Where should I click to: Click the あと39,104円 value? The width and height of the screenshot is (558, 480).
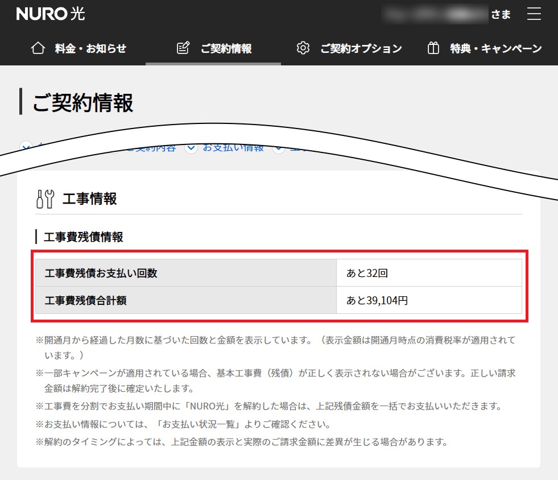377,301
